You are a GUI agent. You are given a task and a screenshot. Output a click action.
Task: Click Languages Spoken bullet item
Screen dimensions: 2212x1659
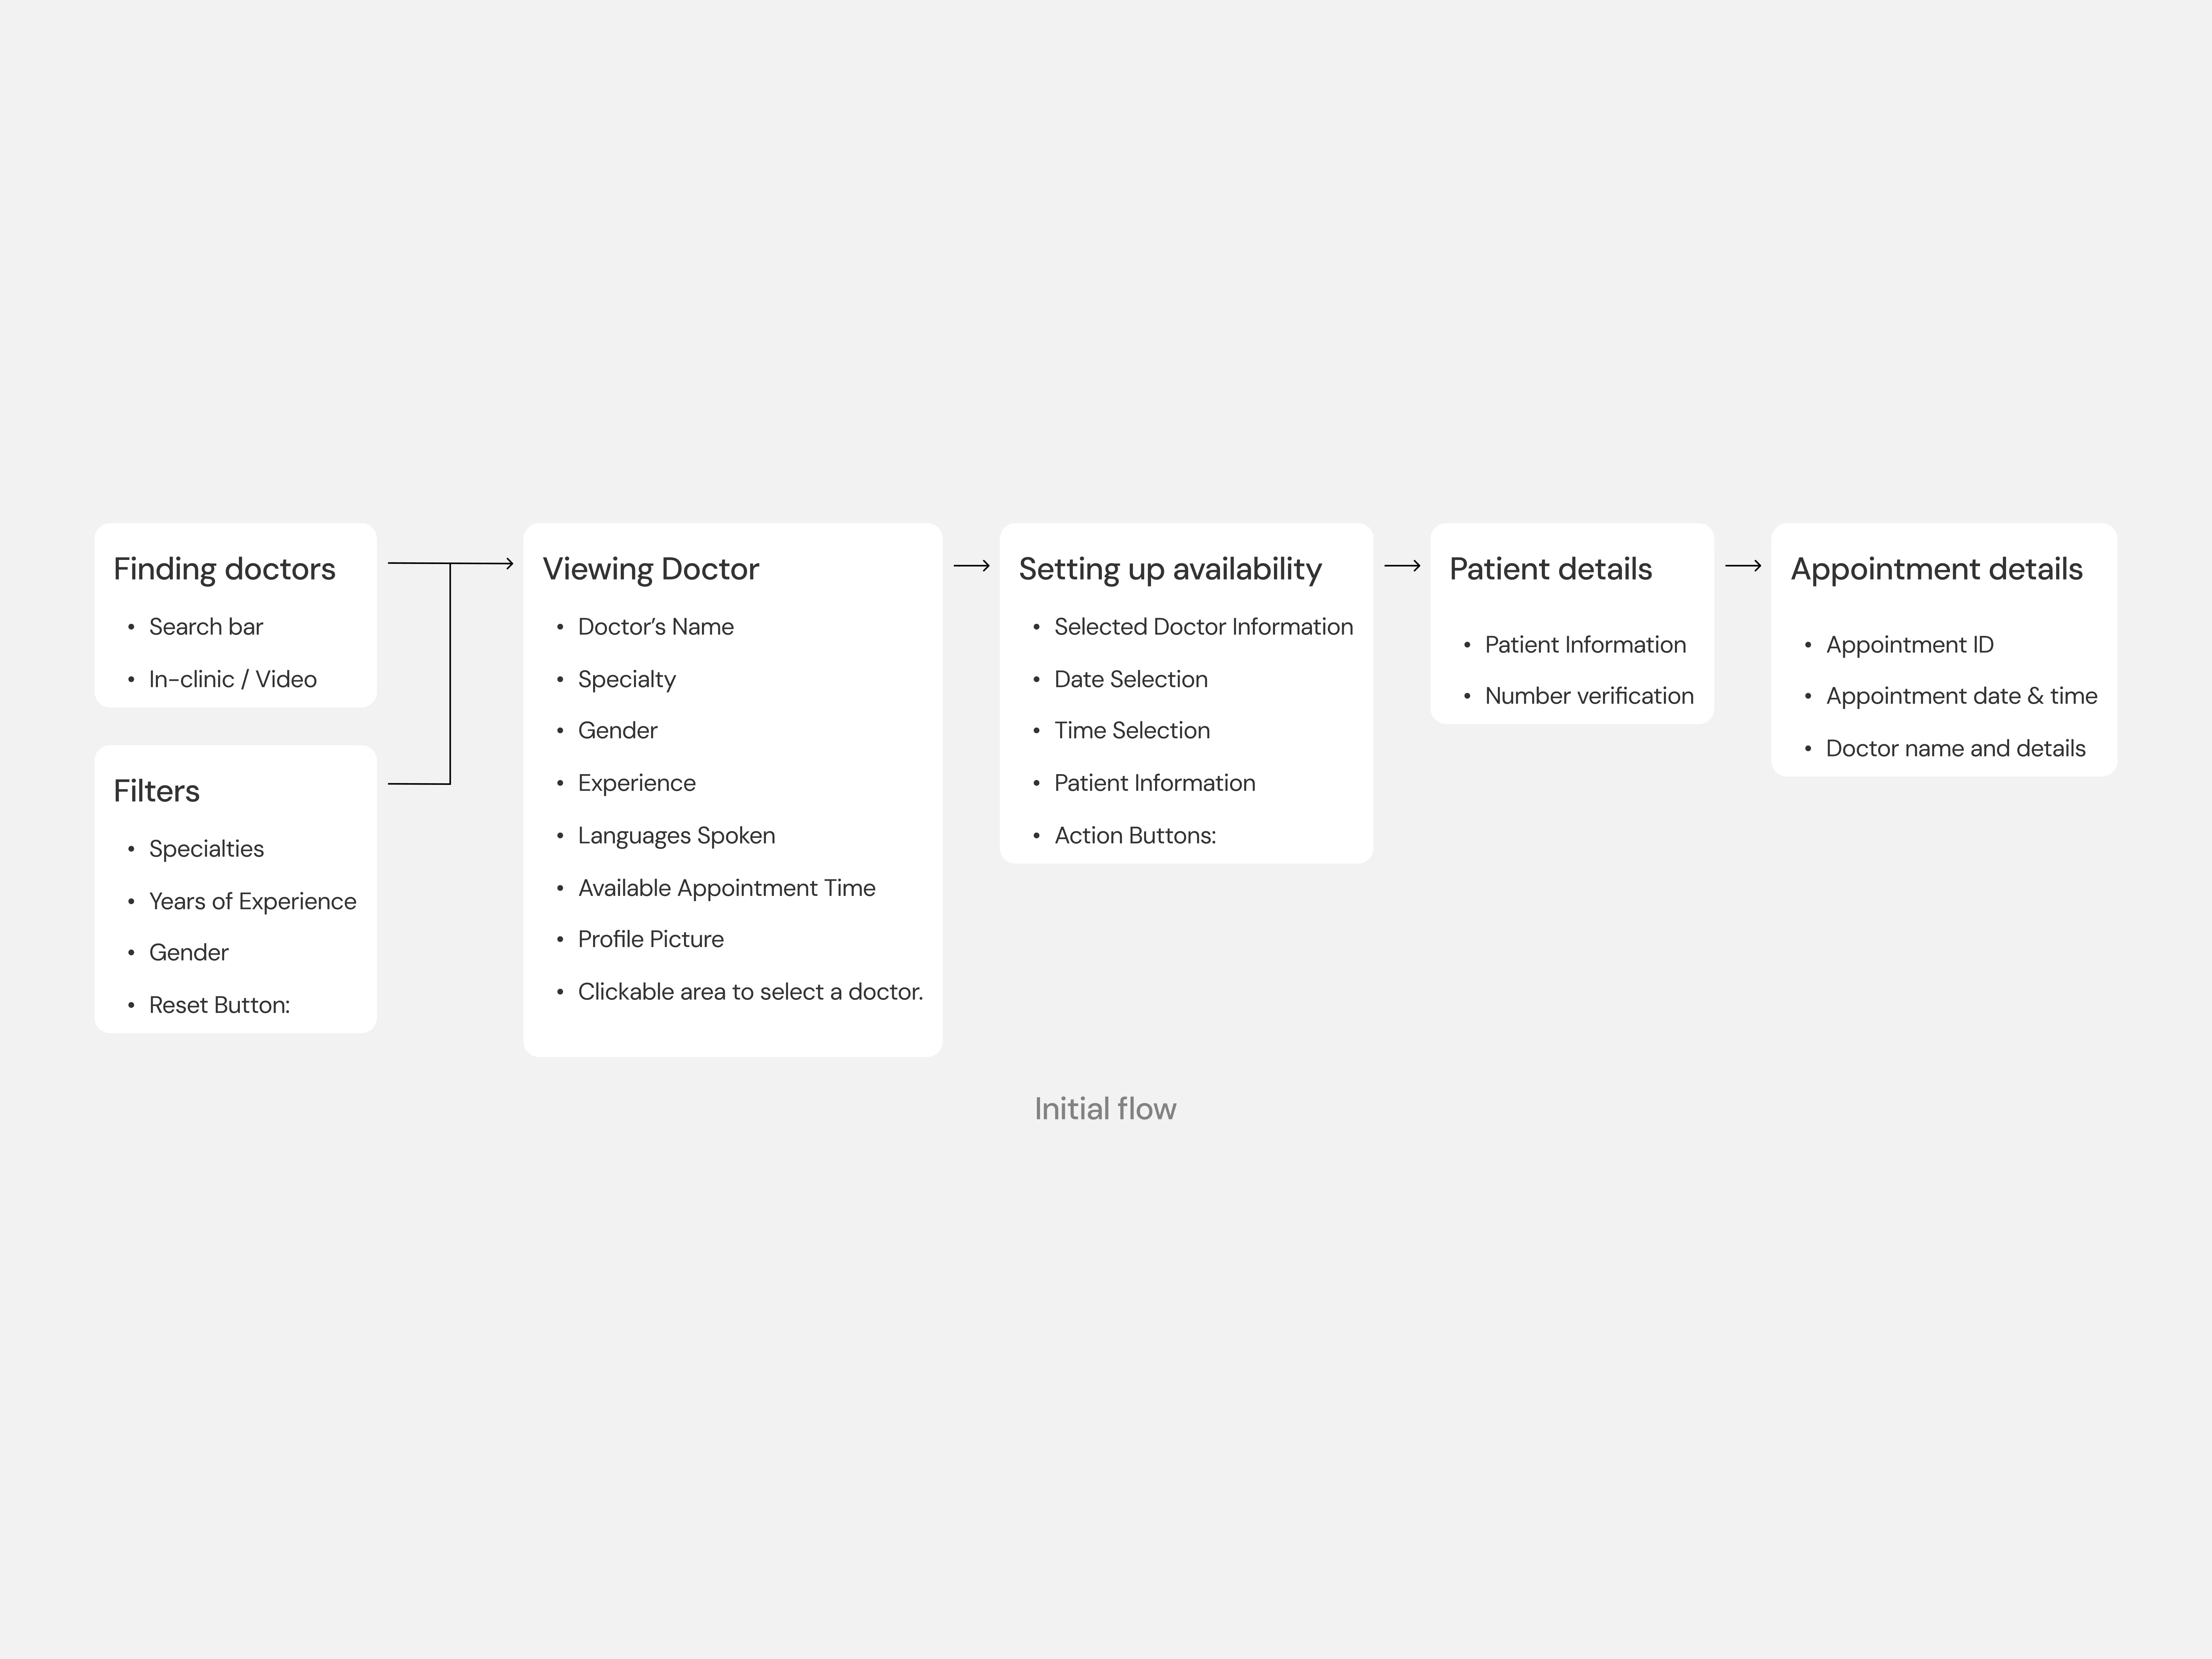[x=676, y=836]
